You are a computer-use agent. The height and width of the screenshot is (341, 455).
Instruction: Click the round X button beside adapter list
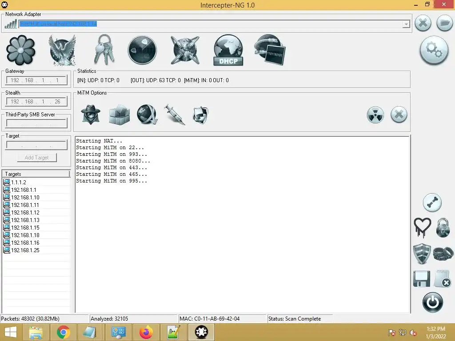click(x=423, y=23)
